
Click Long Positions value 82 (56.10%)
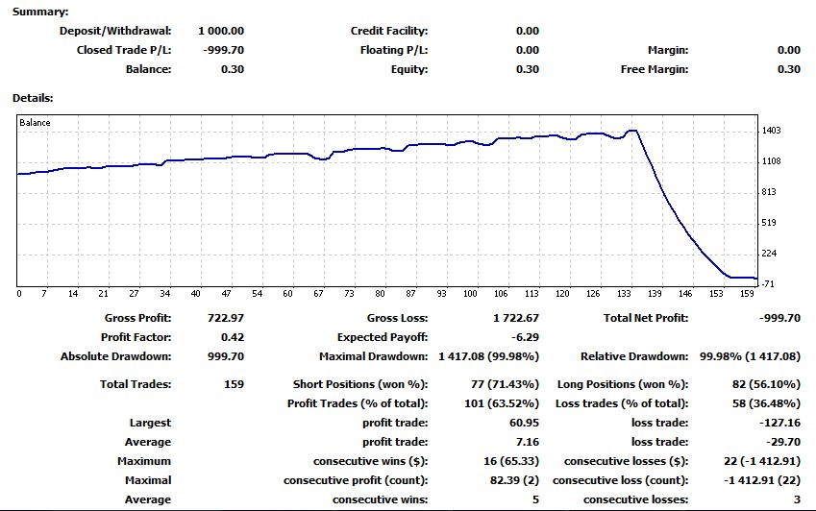(766, 384)
